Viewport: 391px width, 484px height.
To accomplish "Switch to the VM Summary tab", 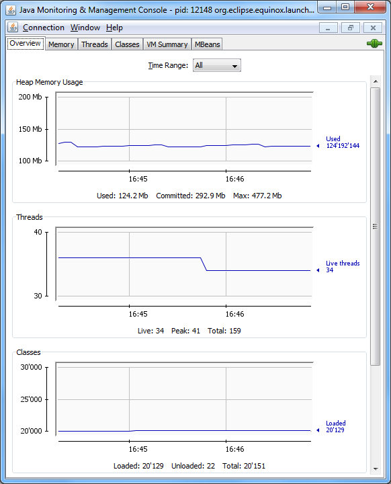I will point(167,44).
